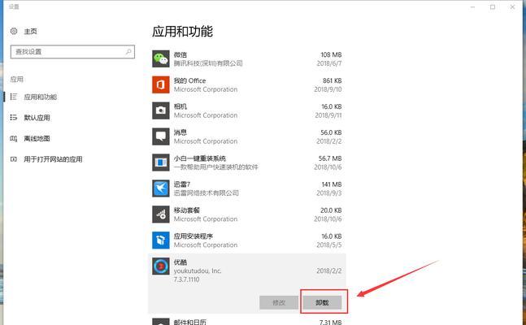Click the 2018/9/10 install date

328,89
